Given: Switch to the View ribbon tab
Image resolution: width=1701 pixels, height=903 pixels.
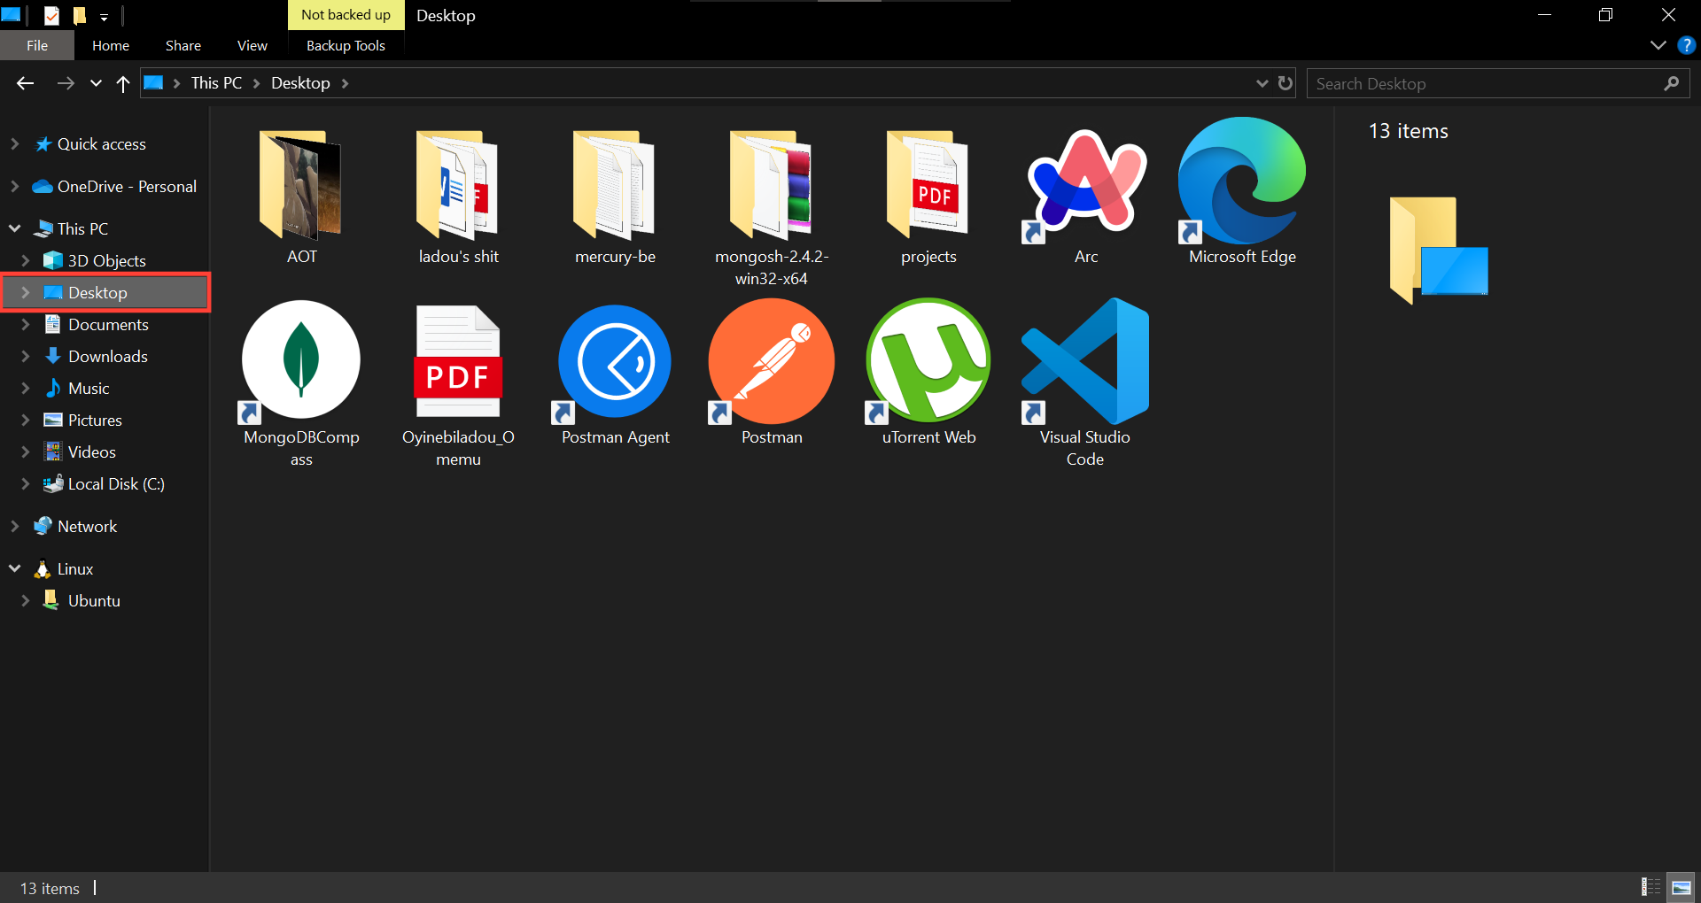Looking at the screenshot, I should [x=252, y=45].
